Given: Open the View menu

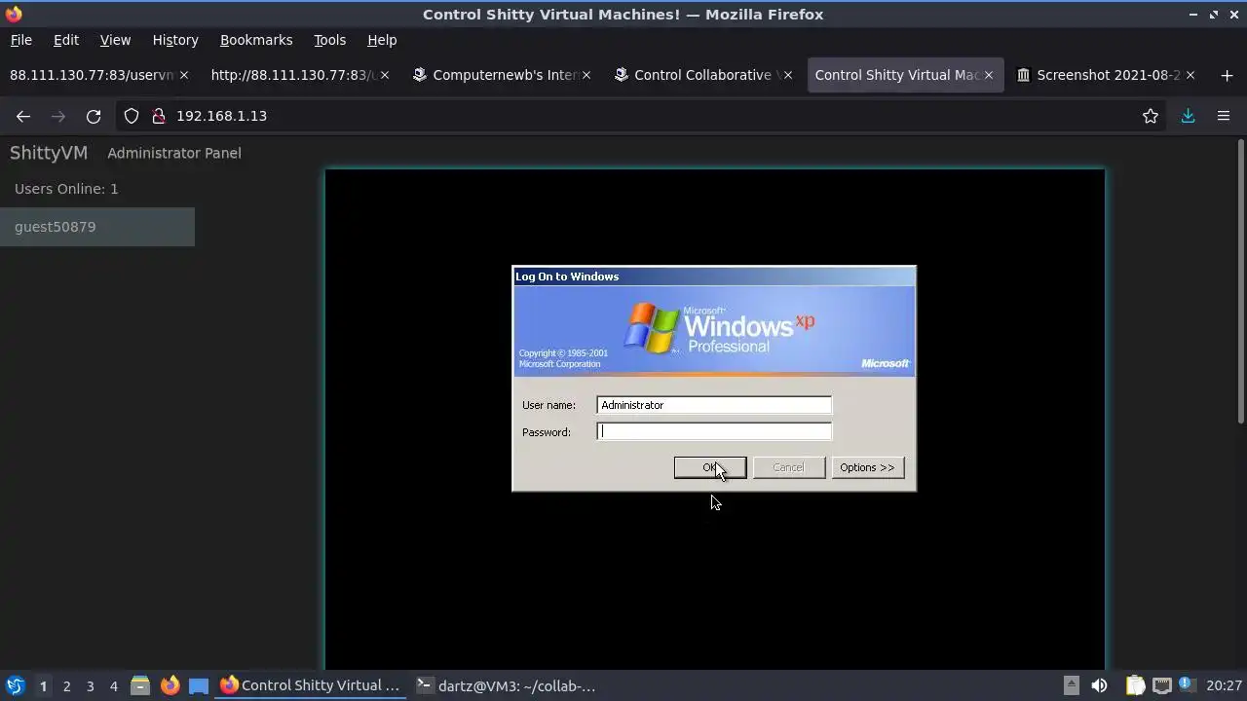Looking at the screenshot, I should (x=115, y=40).
